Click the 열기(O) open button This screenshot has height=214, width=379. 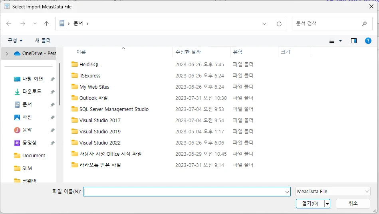click(x=310, y=203)
